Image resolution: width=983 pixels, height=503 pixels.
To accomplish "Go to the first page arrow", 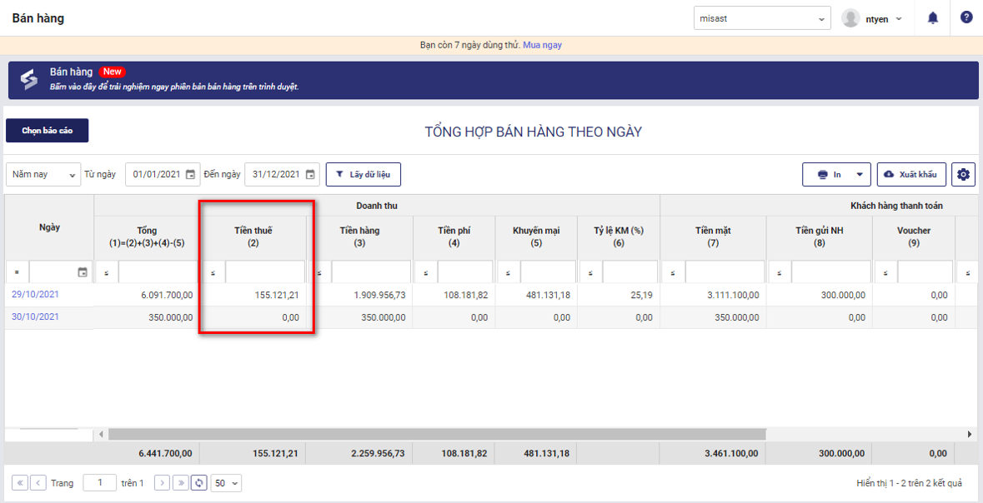I will [19, 483].
